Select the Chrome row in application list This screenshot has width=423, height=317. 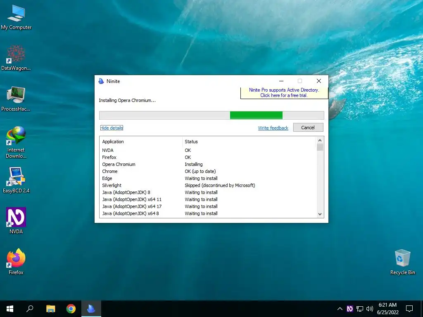click(x=208, y=171)
